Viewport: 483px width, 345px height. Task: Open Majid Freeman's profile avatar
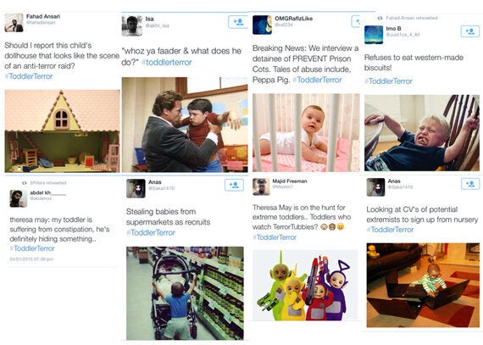[261, 186]
